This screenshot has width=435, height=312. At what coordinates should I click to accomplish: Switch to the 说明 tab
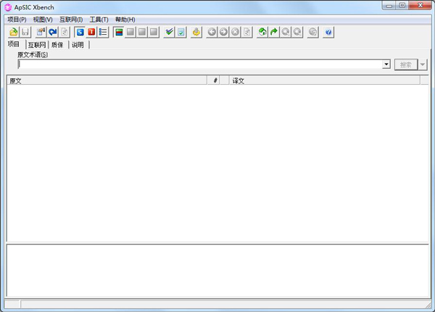(x=78, y=45)
